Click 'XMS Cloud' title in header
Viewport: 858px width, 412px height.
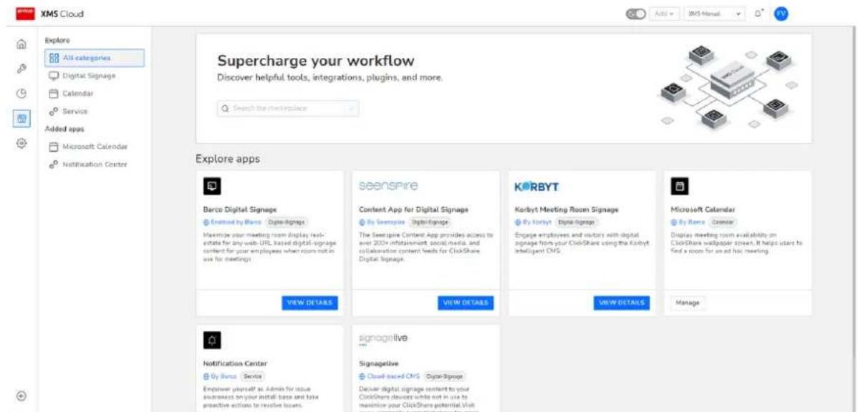click(x=62, y=14)
